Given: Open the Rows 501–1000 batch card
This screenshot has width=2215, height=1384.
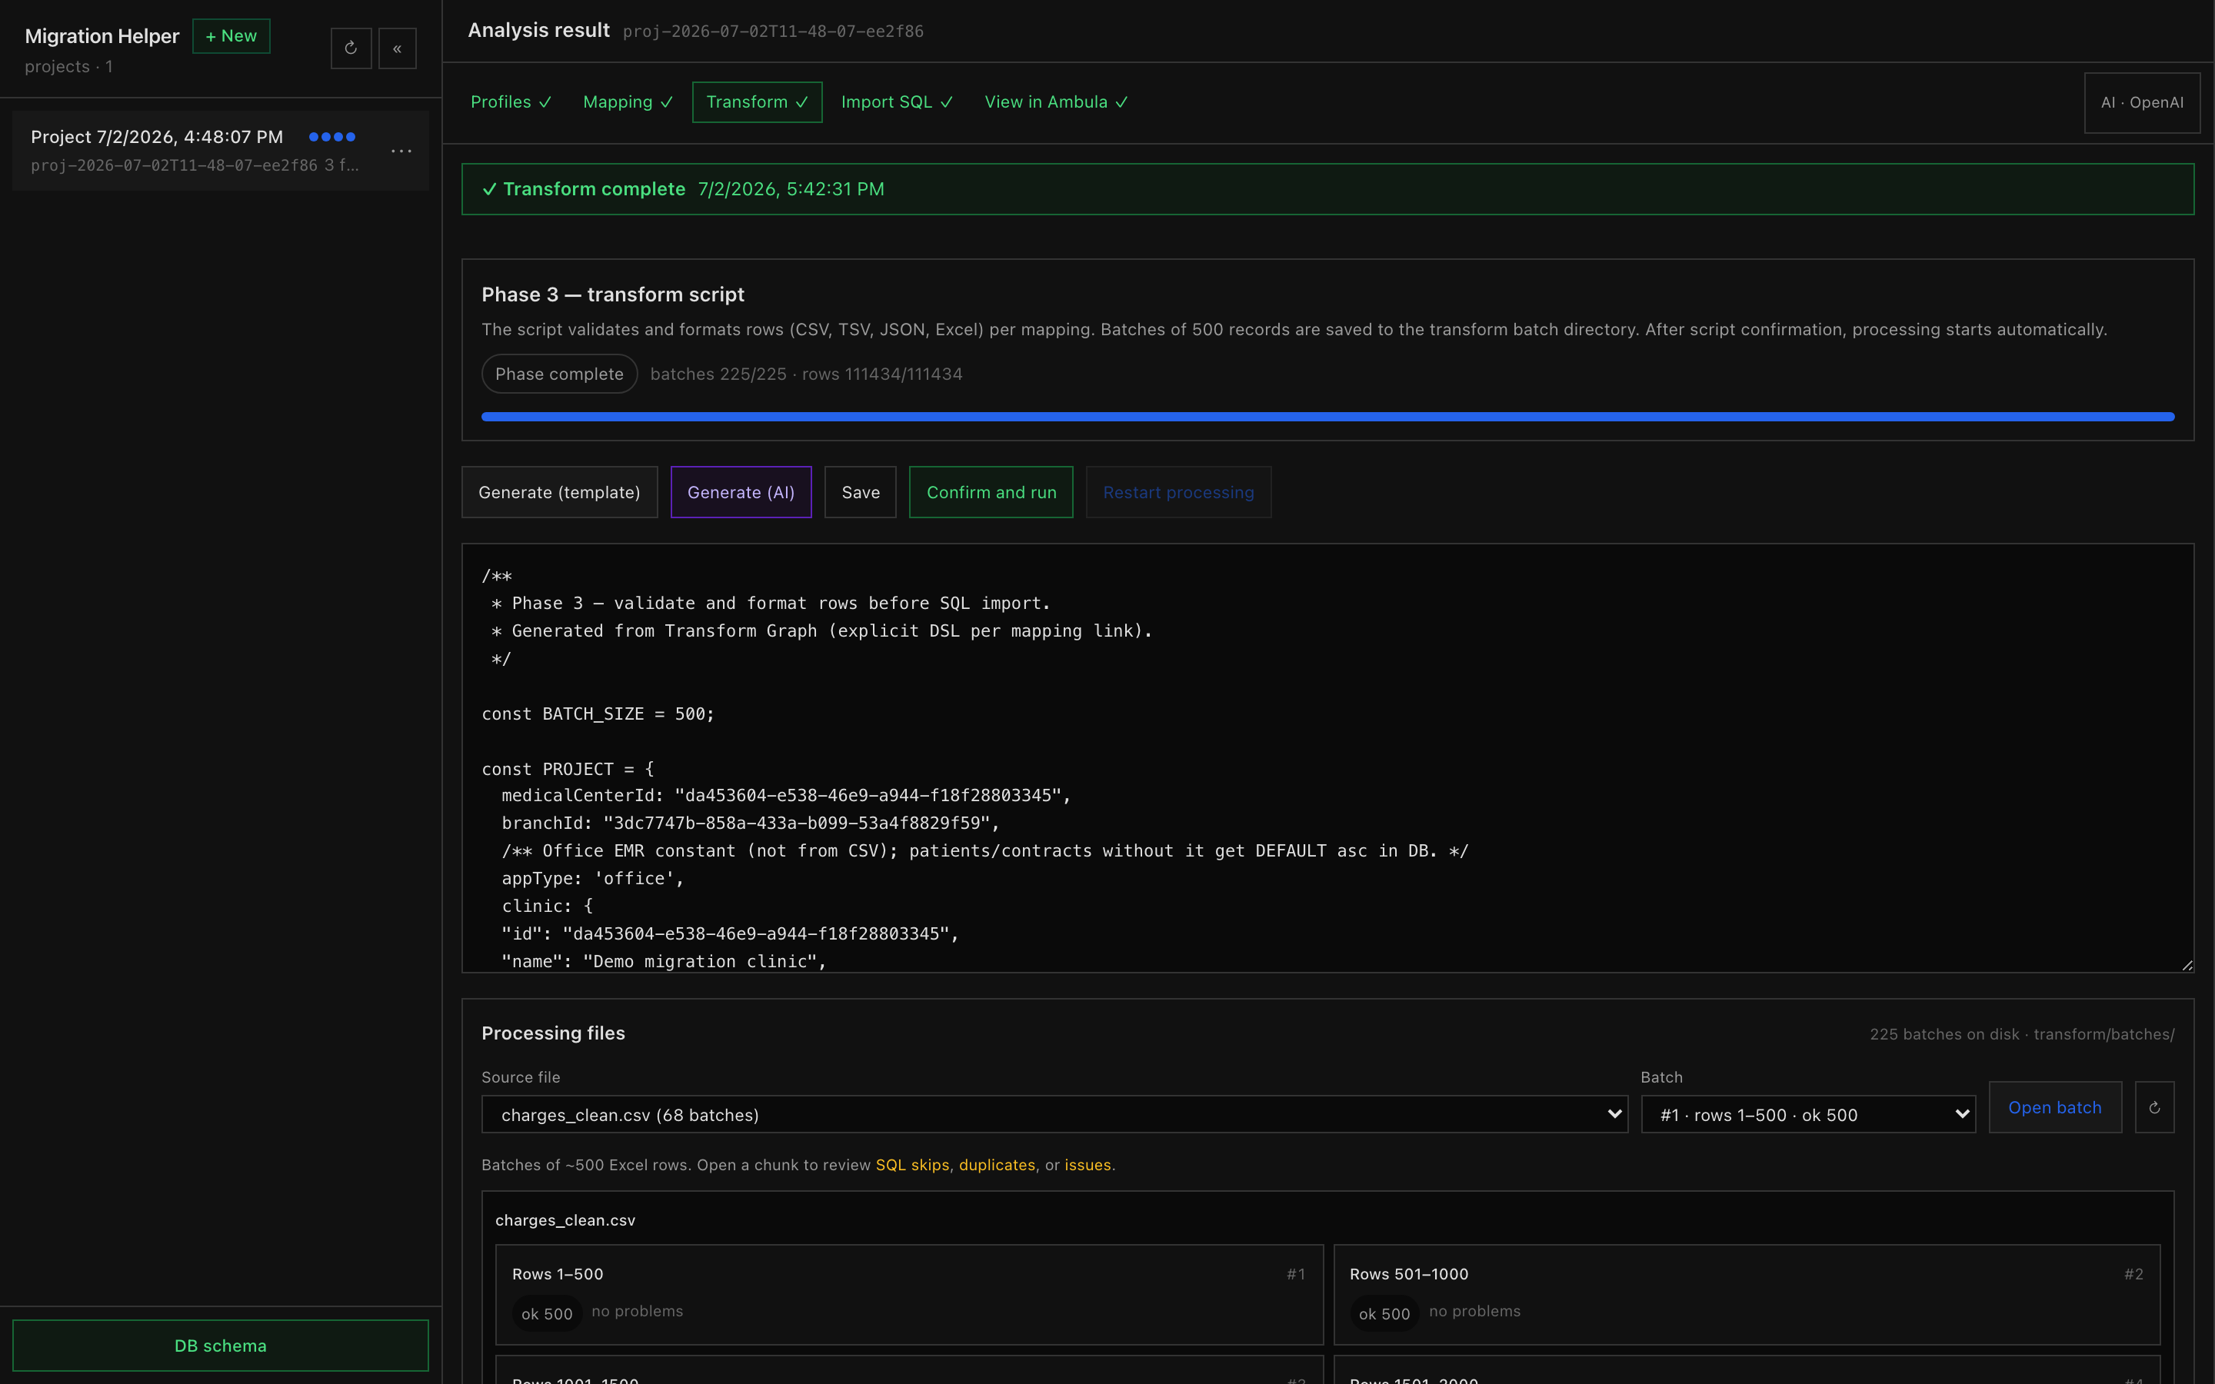Looking at the screenshot, I should (1747, 1294).
